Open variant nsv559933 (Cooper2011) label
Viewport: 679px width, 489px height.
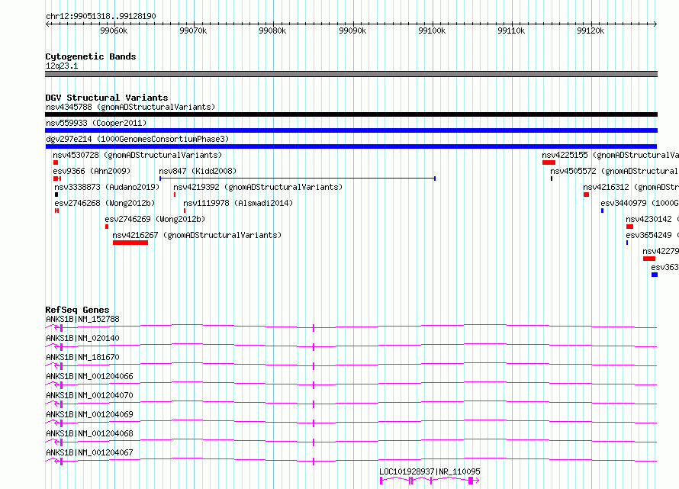96,123
